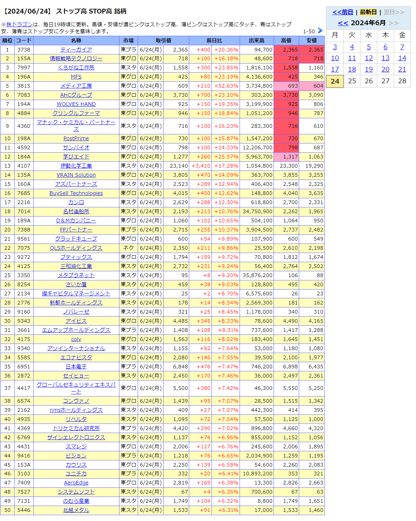Click highlighted date 24 in calendar
The image size is (416, 521).
(335, 81)
